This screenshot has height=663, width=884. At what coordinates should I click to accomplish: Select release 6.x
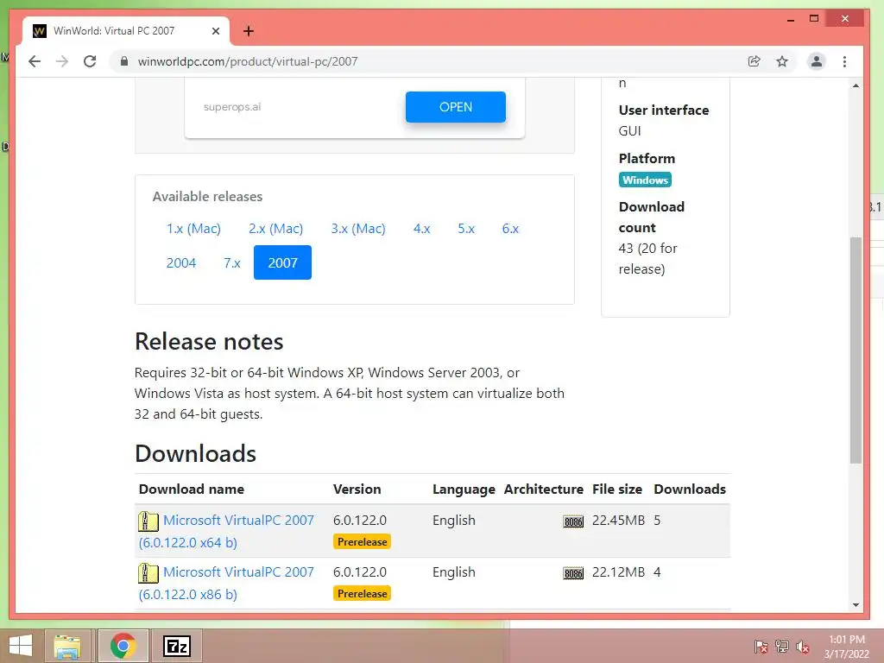(x=511, y=228)
